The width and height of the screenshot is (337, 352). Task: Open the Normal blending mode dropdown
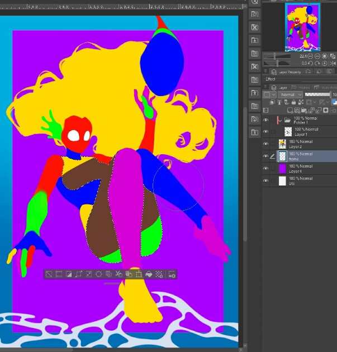tap(290, 95)
